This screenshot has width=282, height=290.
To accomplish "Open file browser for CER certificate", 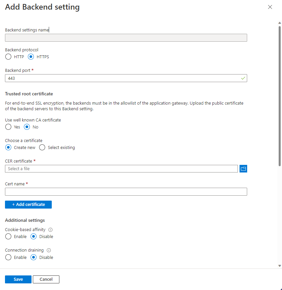I will pos(243,169).
